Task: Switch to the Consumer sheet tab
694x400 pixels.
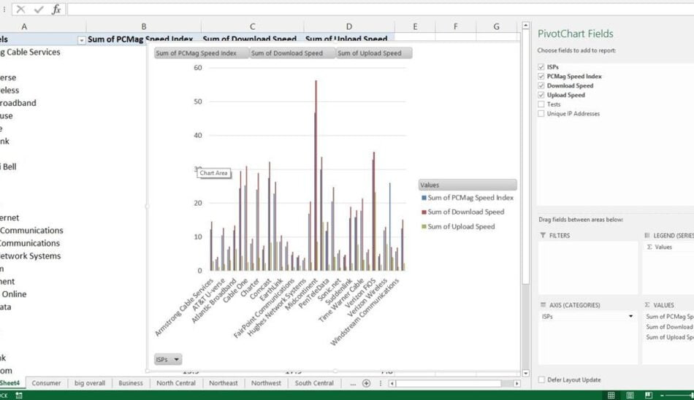Action: click(x=46, y=383)
